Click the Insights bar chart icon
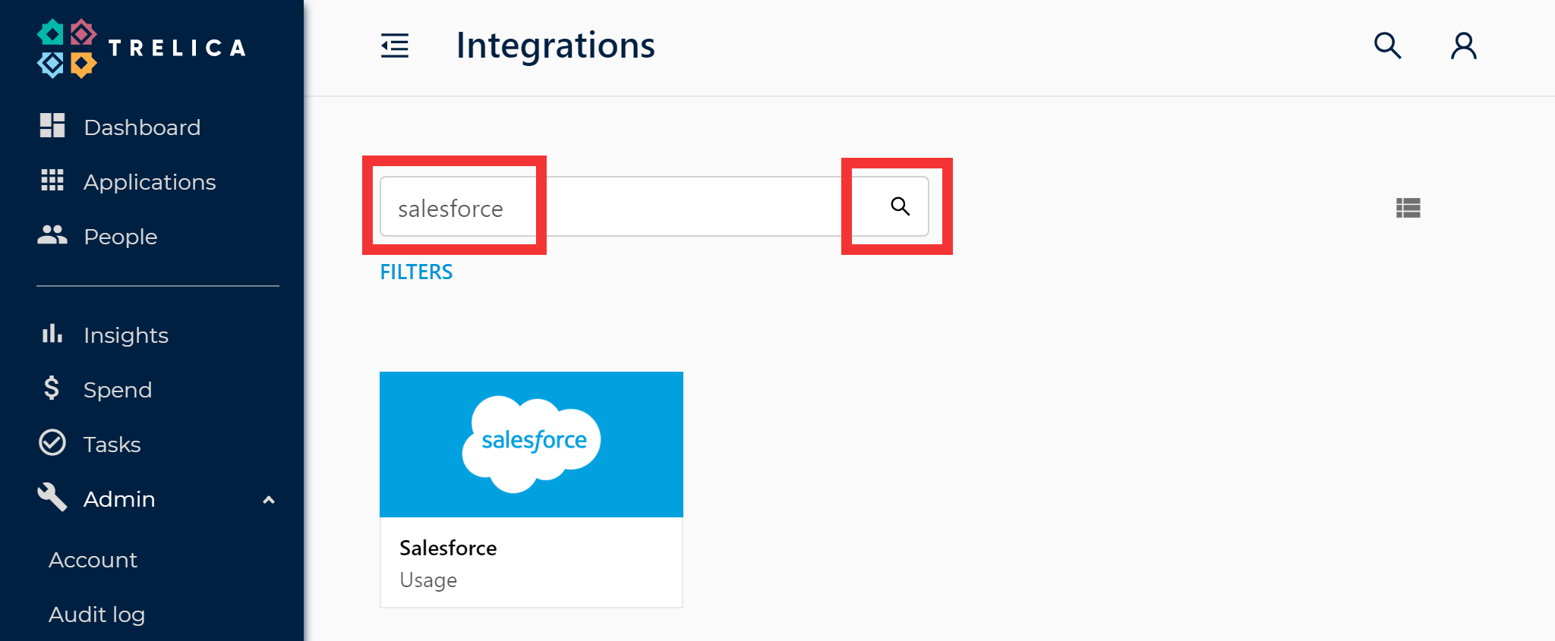Screen dimensions: 1555x641 coord(52,334)
